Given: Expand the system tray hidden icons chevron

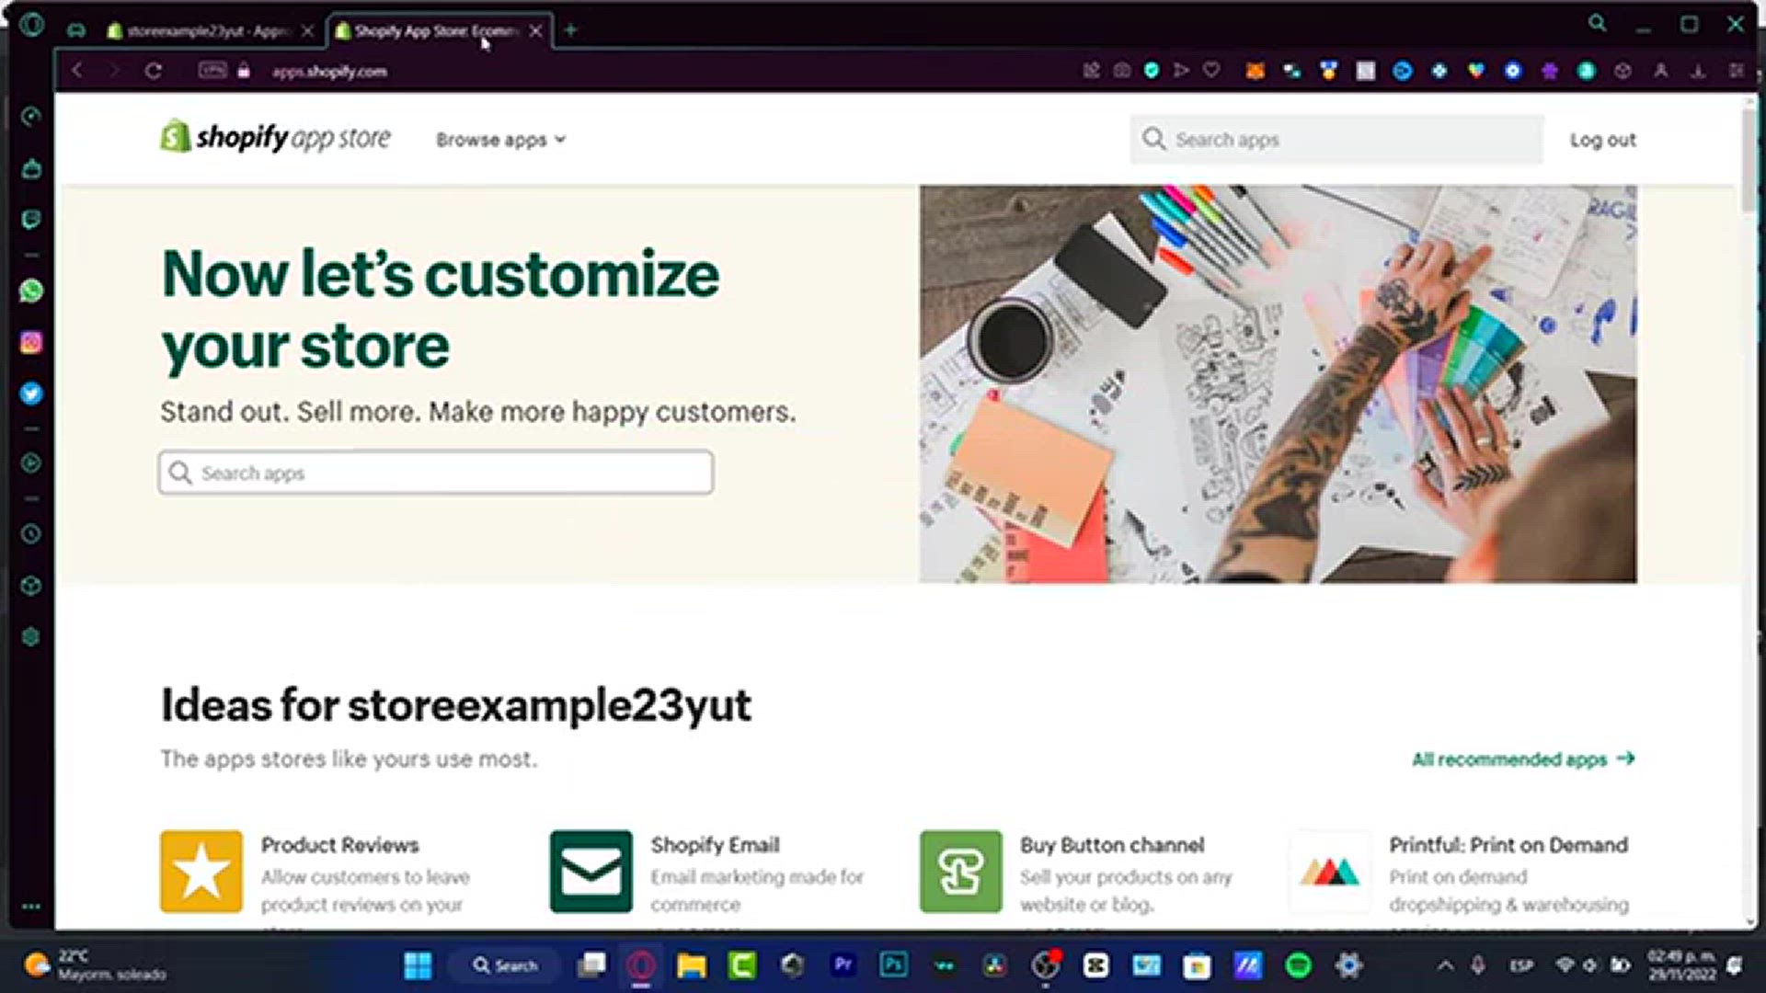Looking at the screenshot, I should [1445, 965].
